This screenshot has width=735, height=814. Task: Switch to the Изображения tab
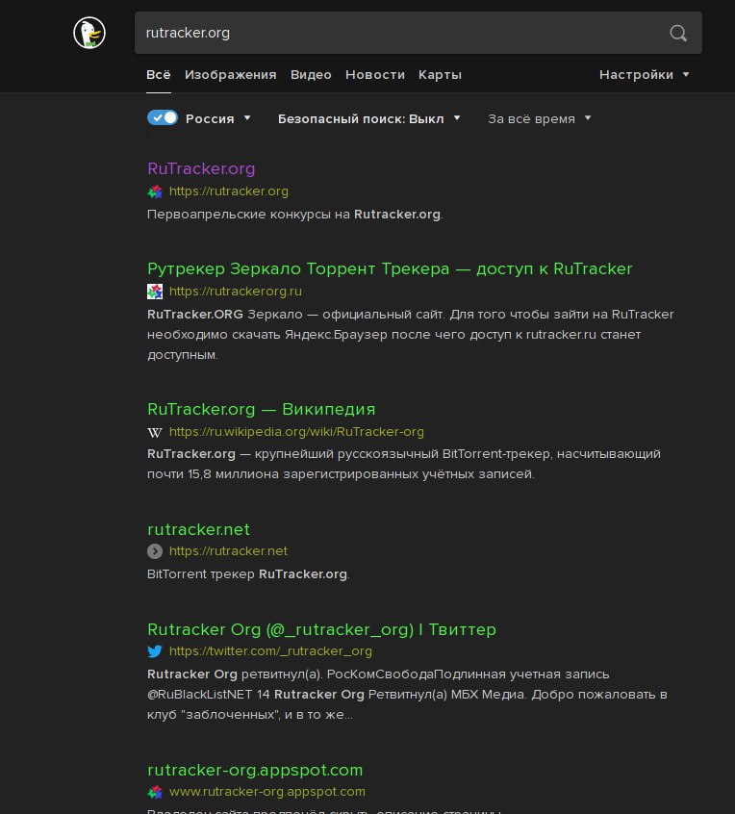(x=231, y=75)
